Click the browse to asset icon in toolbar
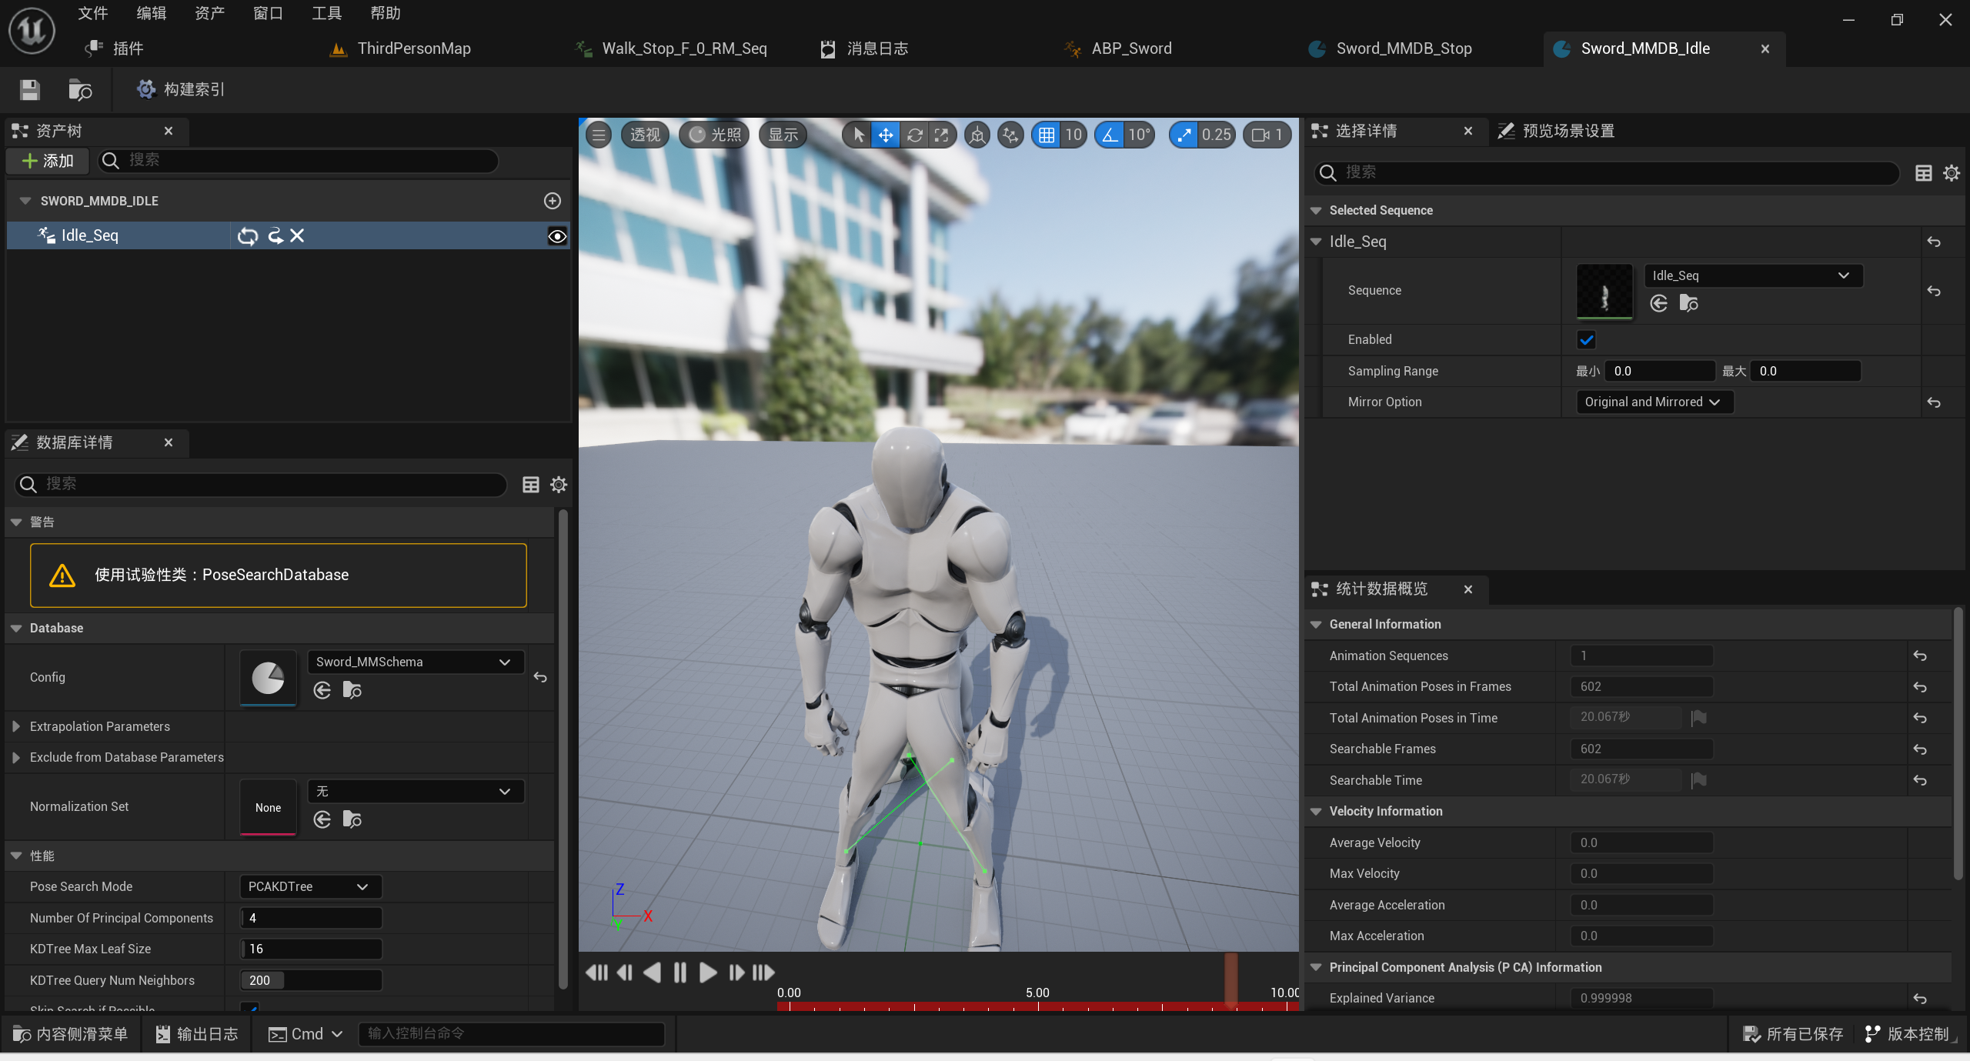 80,89
